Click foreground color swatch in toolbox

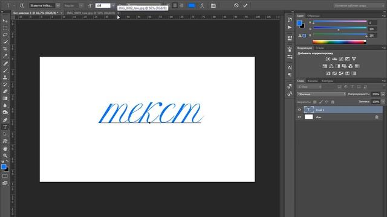[x=4, y=166]
